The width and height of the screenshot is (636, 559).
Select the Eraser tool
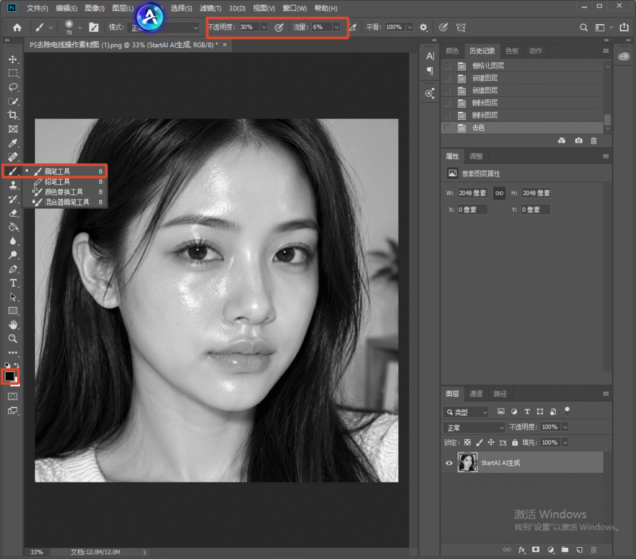(x=13, y=214)
